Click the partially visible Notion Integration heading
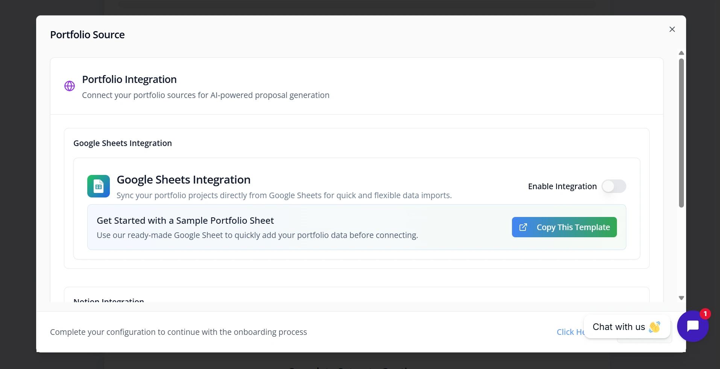Image resolution: width=720 pixels, height=369 pixels. (109, 300)
